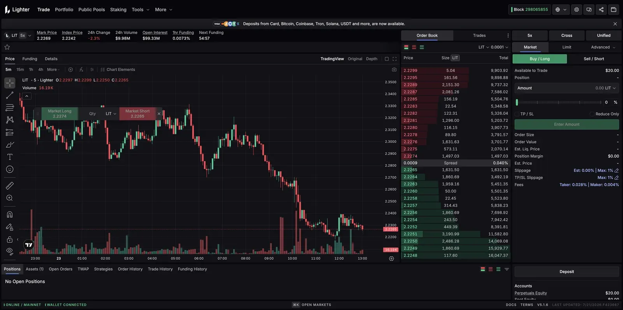Select the Limit order tab
Screen dimensions: 623x310
pos(567,47)
